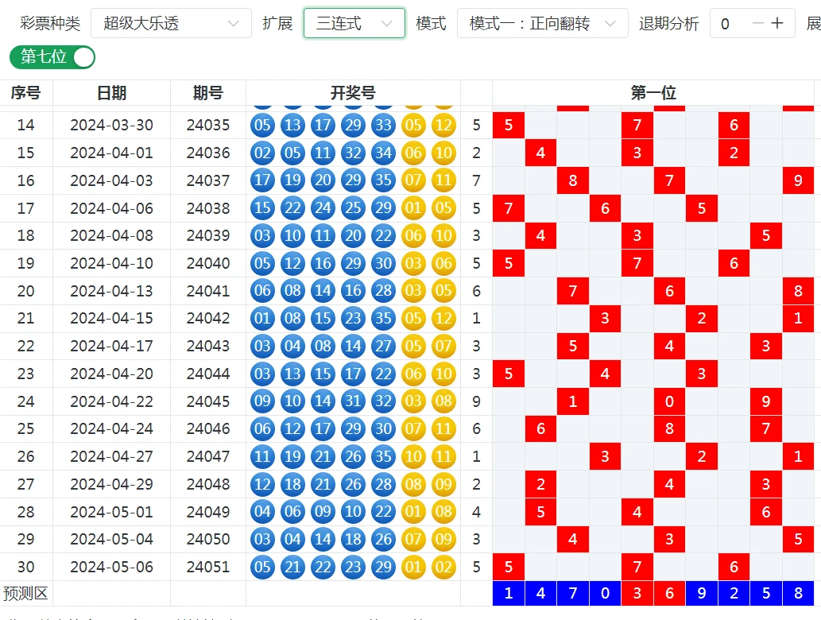Click the plus button of 退期分析 stepper
The width and height of the screenshot is (821, 620).
[777, 24]
